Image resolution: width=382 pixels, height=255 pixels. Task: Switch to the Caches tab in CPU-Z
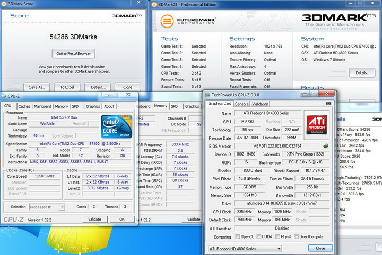[x=24, y=106]
